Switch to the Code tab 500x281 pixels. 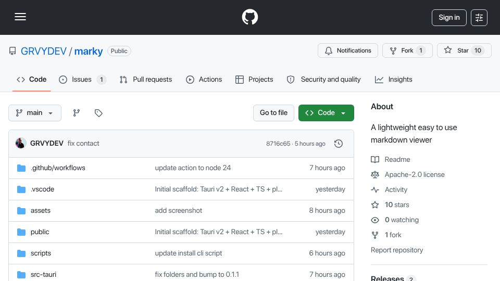(32, 79)
